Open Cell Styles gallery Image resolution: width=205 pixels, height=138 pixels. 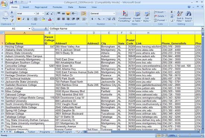point(146,16)
